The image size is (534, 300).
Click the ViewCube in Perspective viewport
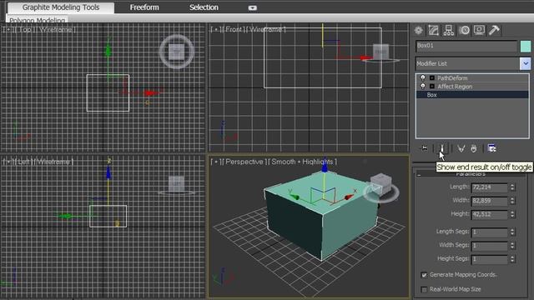click(380, 183)
